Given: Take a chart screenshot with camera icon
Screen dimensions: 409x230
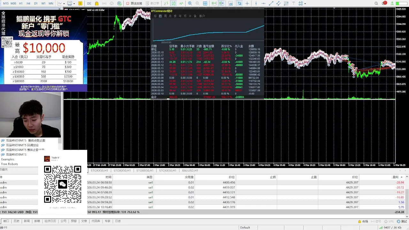Looking at the screenshot, I should click(x=231, y=3).
